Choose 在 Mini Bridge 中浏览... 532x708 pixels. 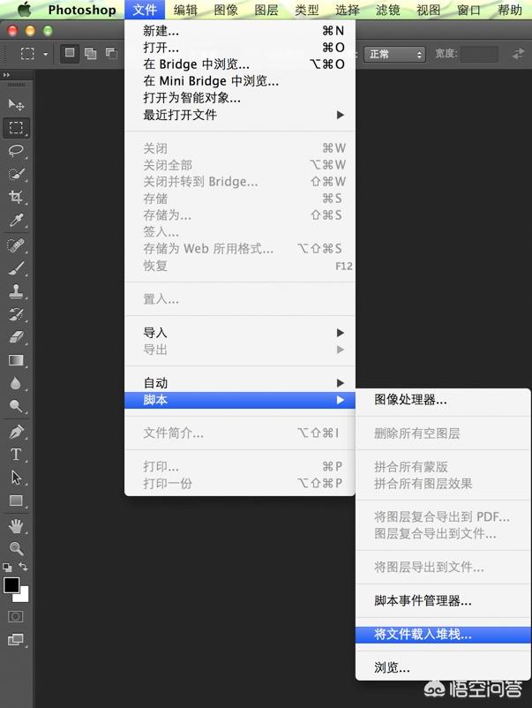[240, 81]
